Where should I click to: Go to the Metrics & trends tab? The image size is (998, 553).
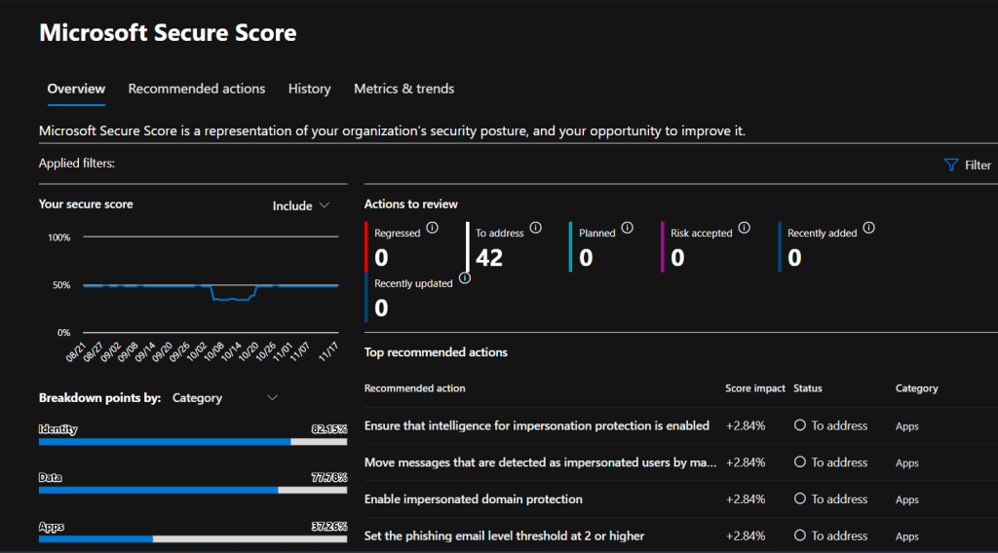click(x=403, y=89)
